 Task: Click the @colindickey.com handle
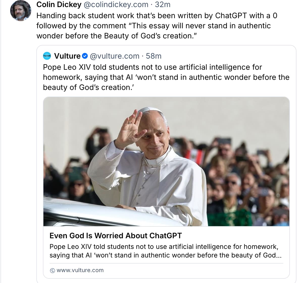pos(116,5)
